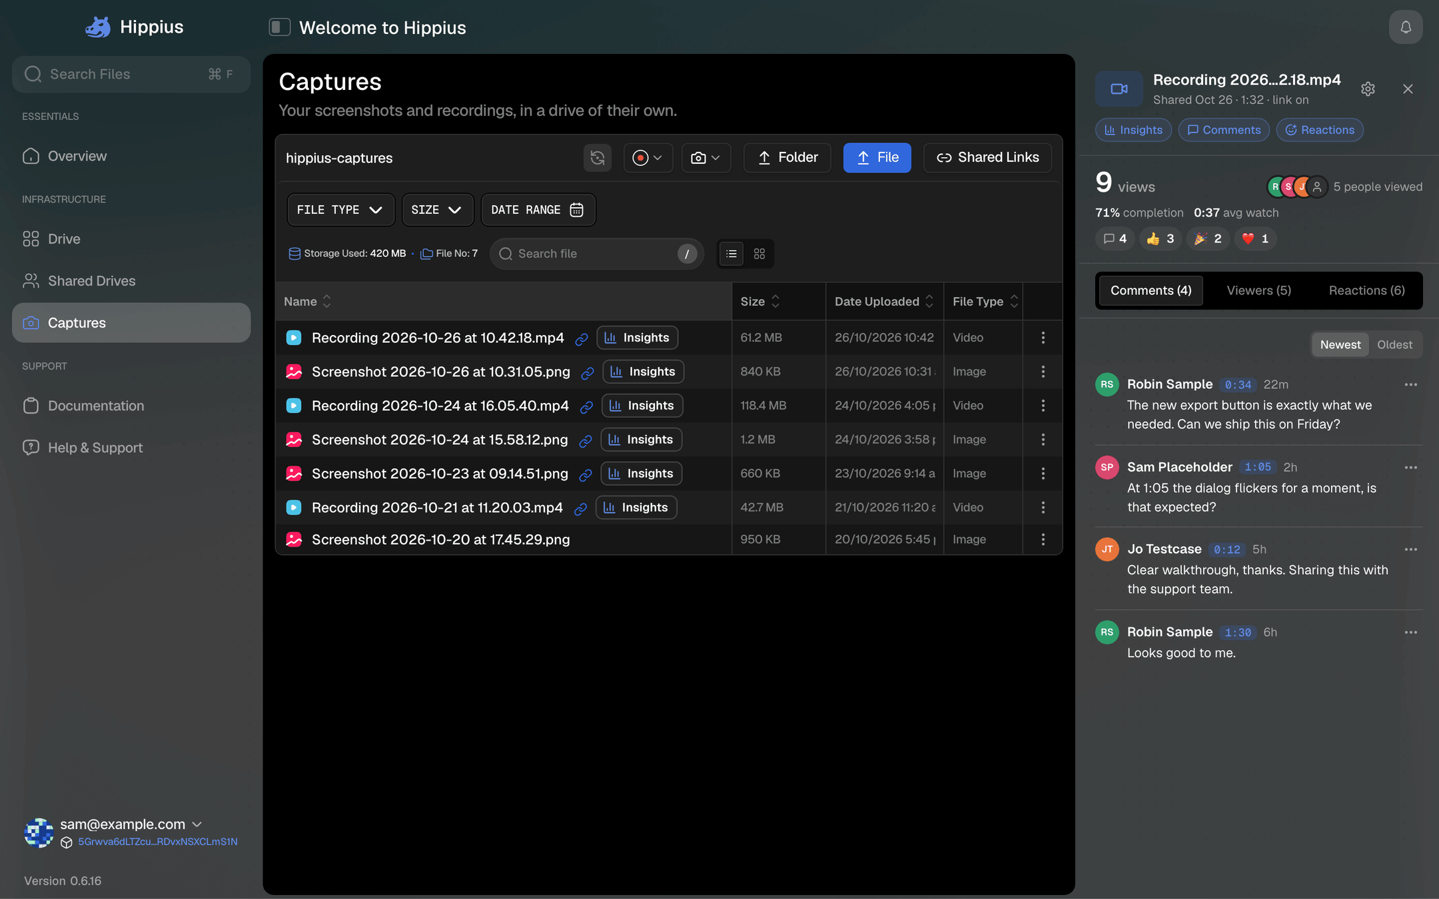This screenshot has height=899, width=1439.
Task: Click the viewer avatars stack
Action: (x=1296, y=187)
